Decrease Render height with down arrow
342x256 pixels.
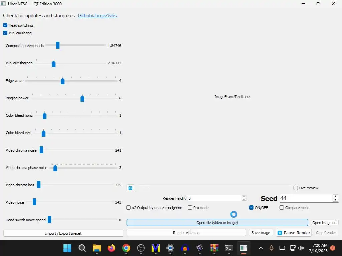(244, 200)
